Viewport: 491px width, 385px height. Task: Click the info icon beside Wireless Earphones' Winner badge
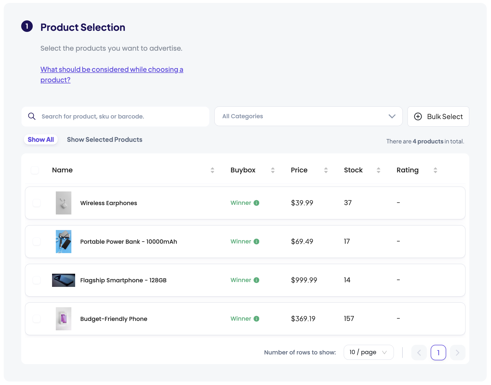point(257,203)
